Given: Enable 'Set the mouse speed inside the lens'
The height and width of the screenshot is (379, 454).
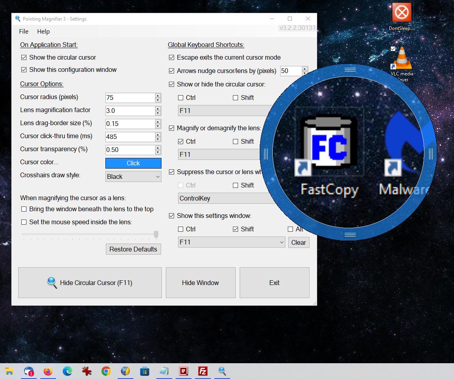Looking at the screenshot, I should 24,222.
